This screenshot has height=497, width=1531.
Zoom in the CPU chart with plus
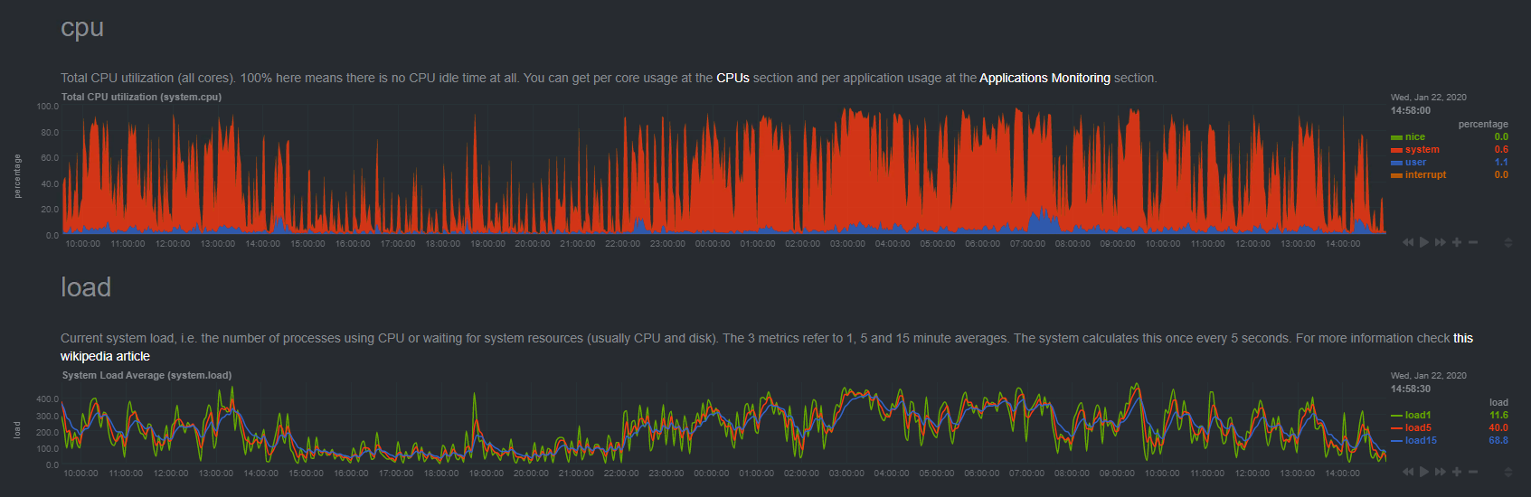pos(1457,242)
